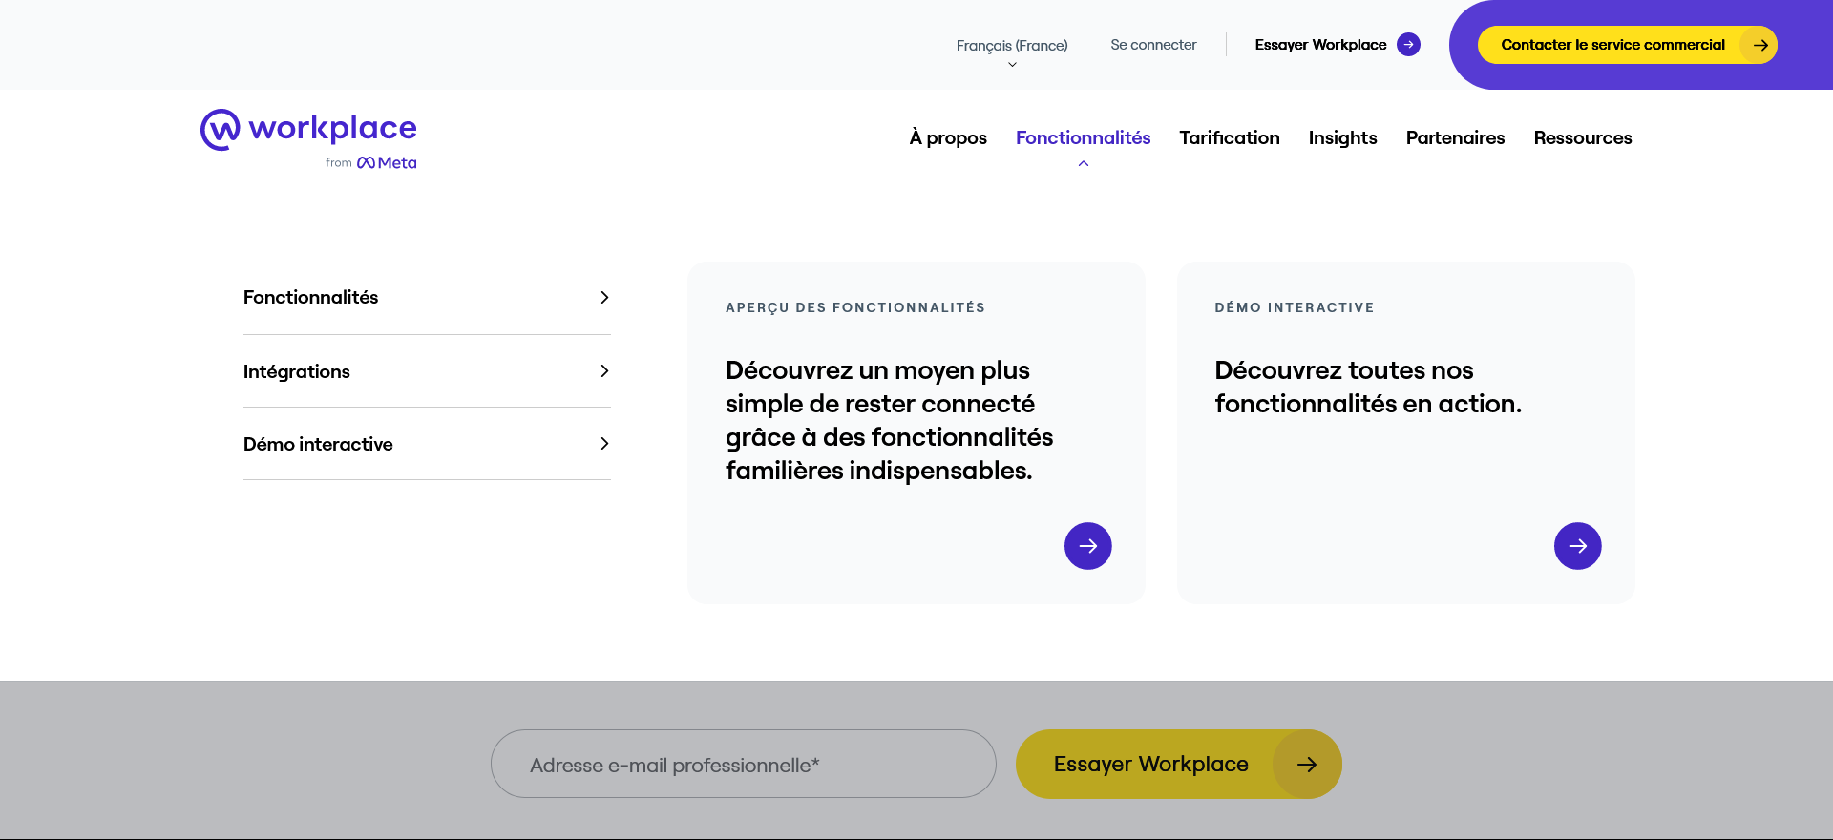Open the card headed Découvrez un moyen plus simple

tap(916, 432)
